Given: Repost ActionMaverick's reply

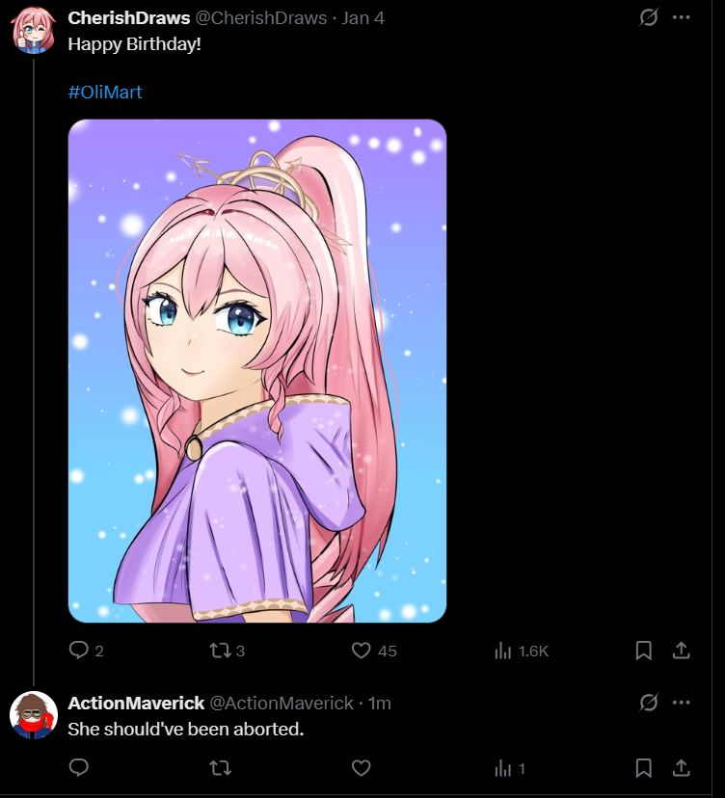Looking at the screenshot, I should click(221, 767).
